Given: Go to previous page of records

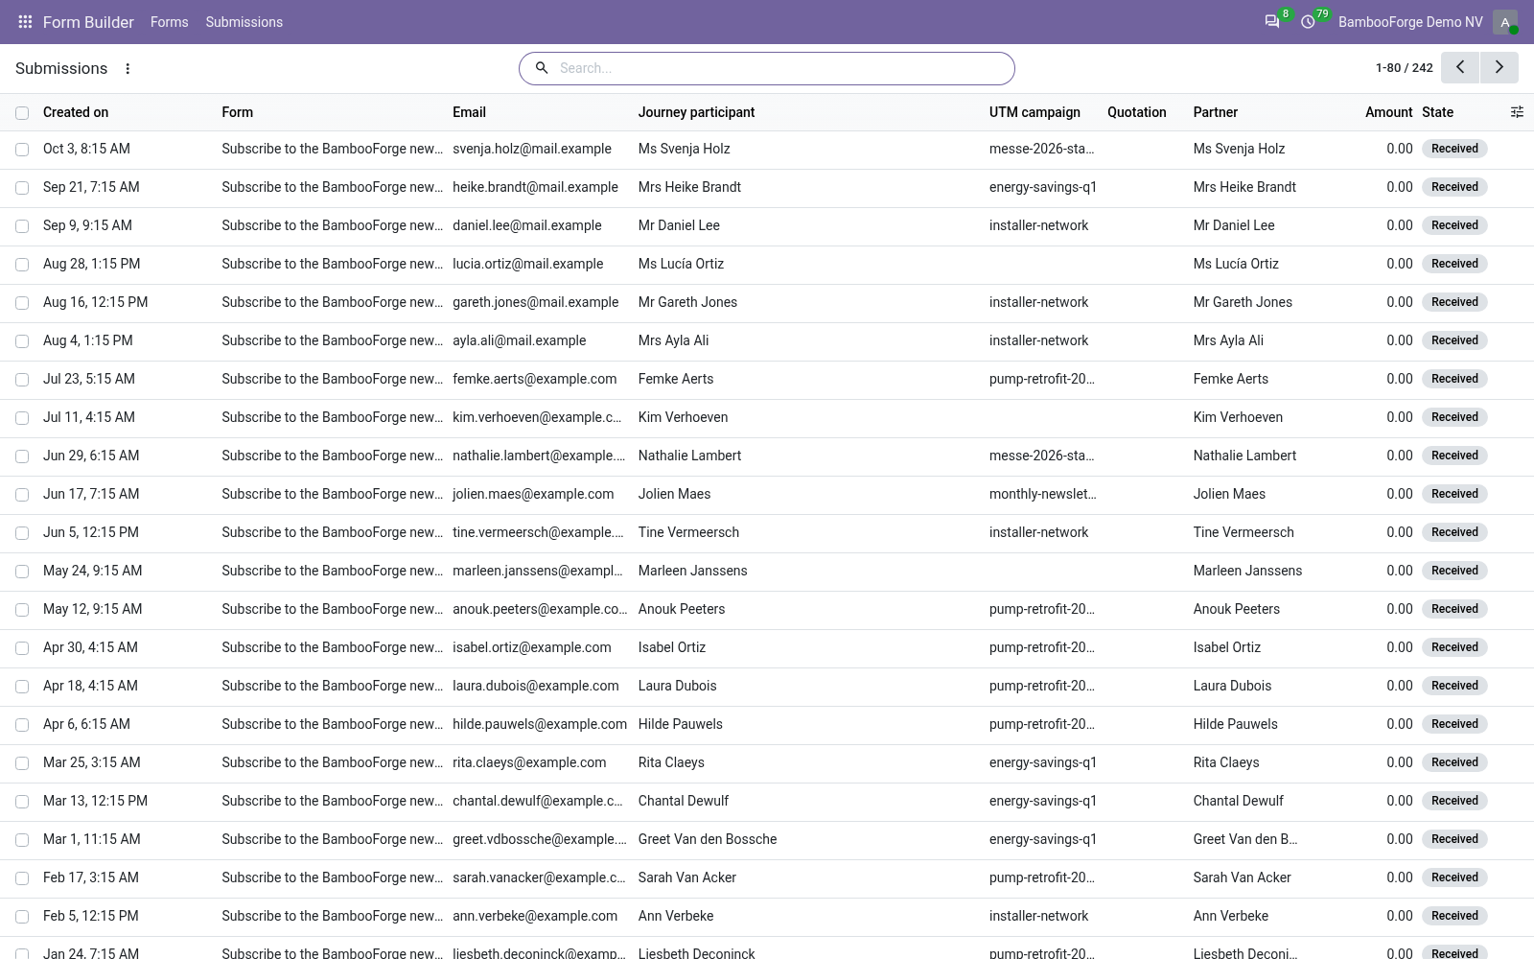Looking at the screenshot, I should pos(1460,67).
